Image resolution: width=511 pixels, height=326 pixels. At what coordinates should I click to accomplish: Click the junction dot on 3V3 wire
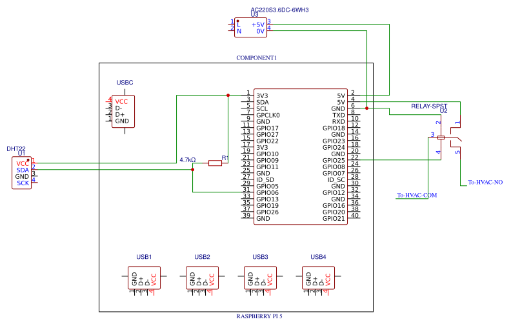[228, 95]
